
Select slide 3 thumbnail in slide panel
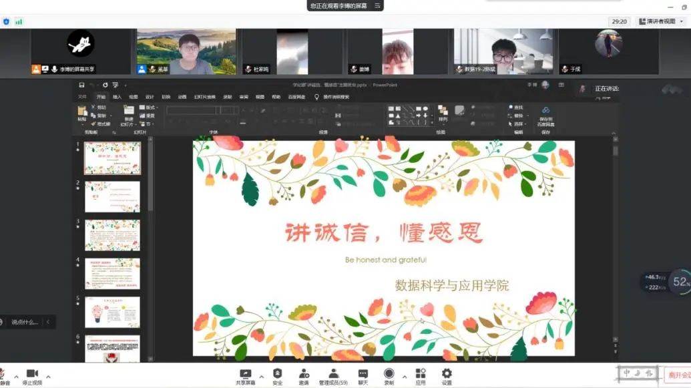(112, 235)
